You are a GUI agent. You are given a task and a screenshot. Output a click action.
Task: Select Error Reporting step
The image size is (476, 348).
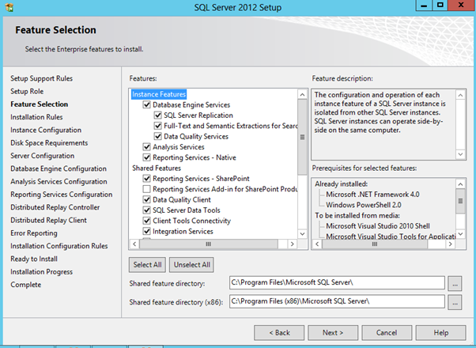(34, 233)
